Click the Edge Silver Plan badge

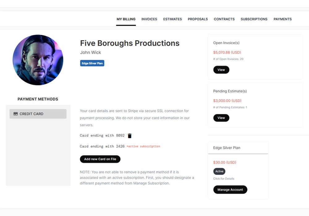(92, 63)
